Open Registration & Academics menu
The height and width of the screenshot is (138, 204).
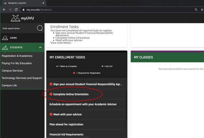coord(17,56)
